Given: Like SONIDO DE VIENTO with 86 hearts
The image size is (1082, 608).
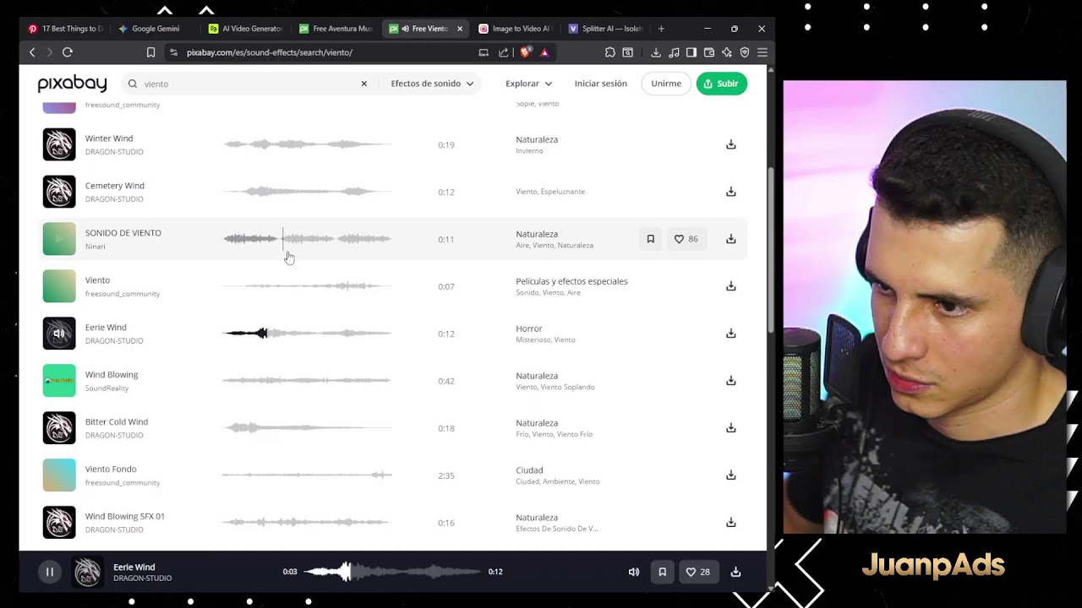Looking at the screenshot, I should (x=686, y=239).
